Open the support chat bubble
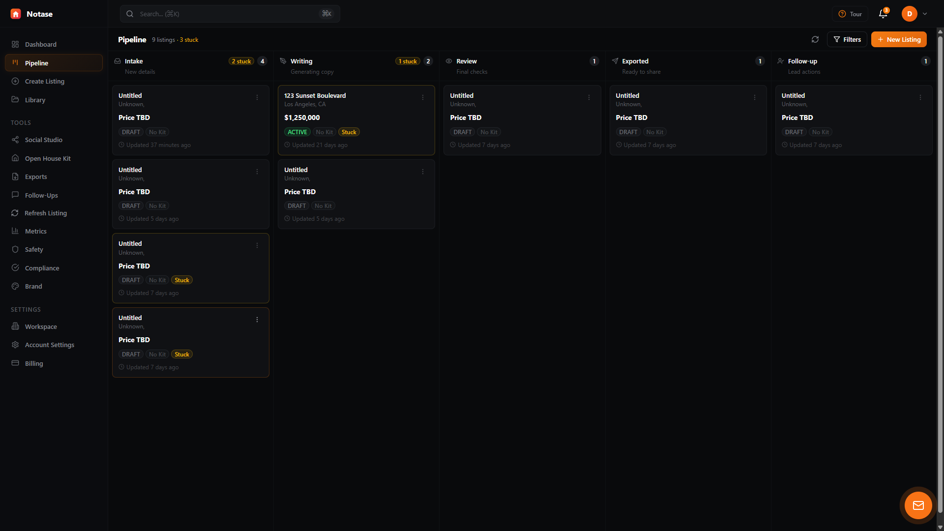The width and height of the screenshot is (944, 531). [917, 505]
